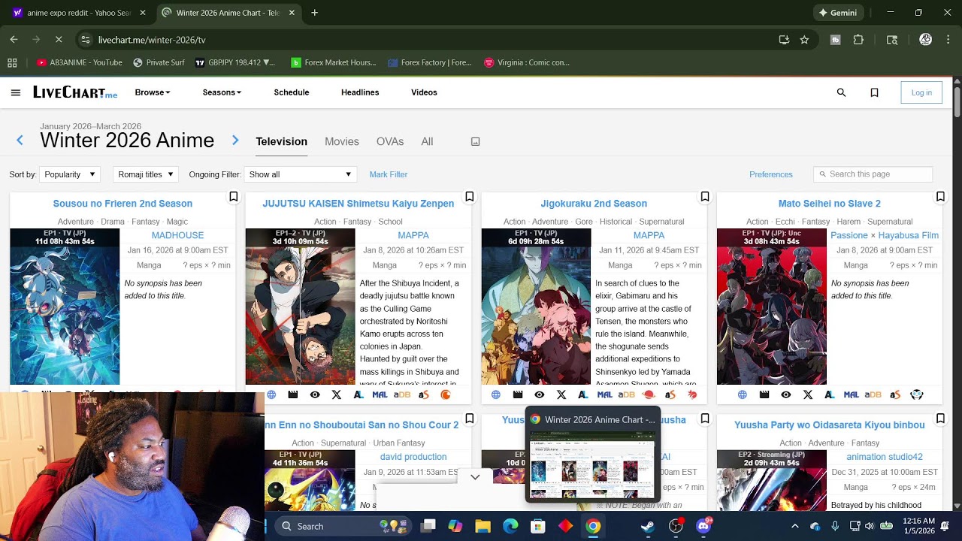Open Mato Seihei AniList icon

click(829, 394)
